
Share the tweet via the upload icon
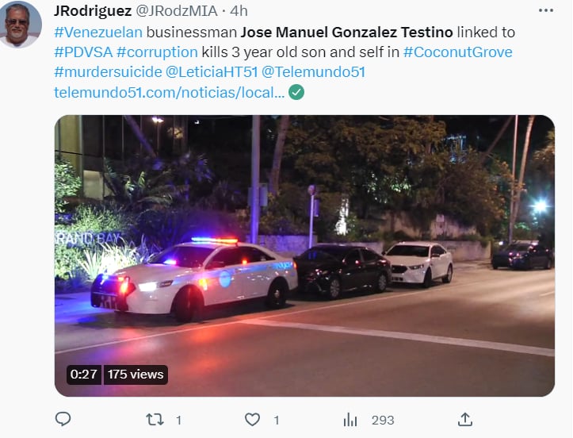pos(465,419)
